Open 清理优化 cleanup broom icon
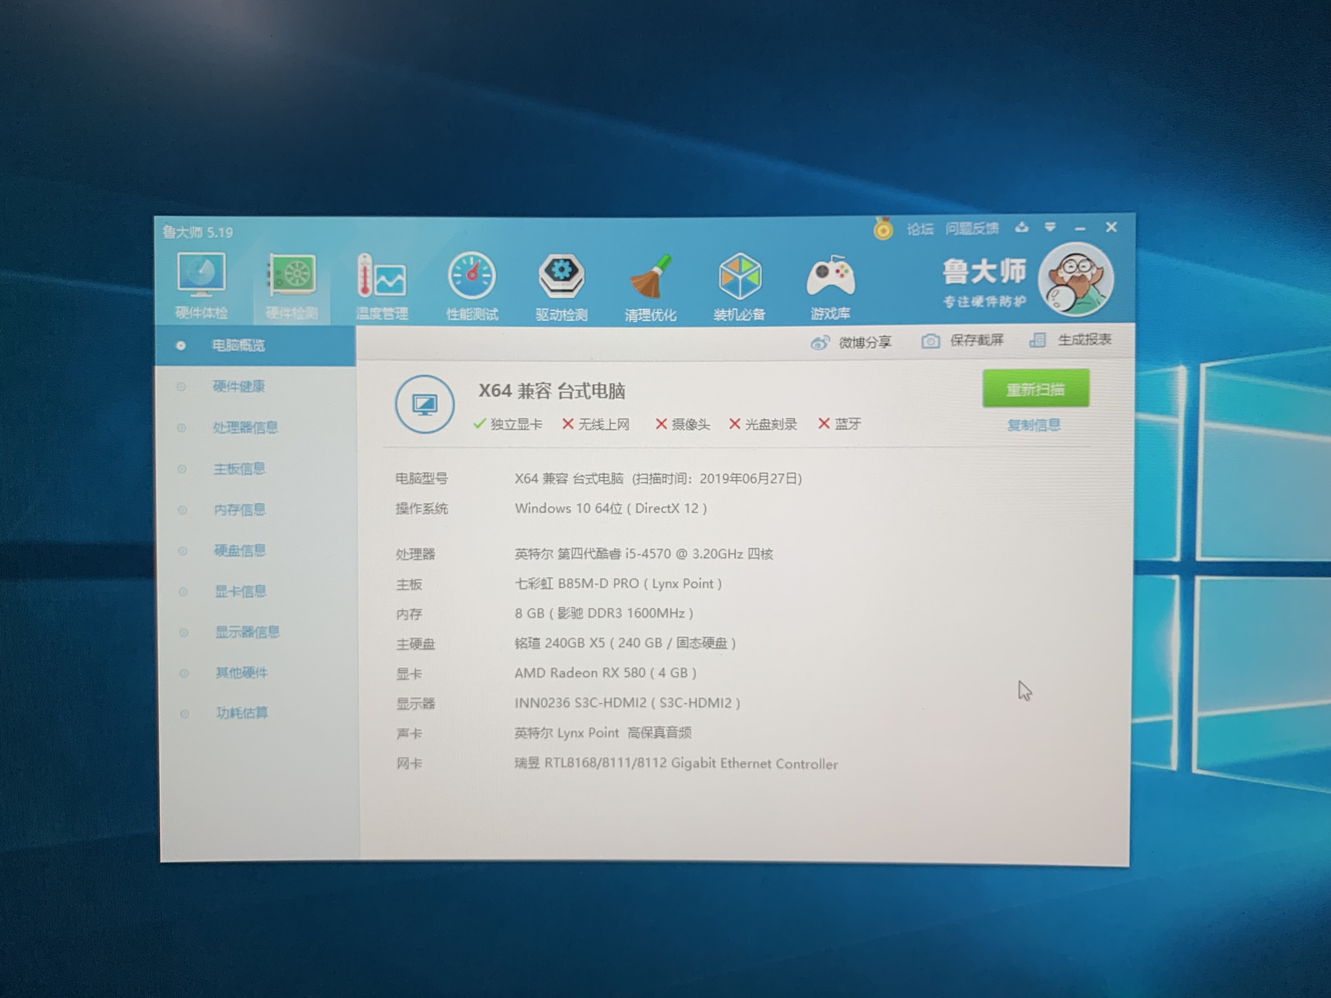Image resolution: width=1331 pixels, height=998 pixels. point(650,278)
